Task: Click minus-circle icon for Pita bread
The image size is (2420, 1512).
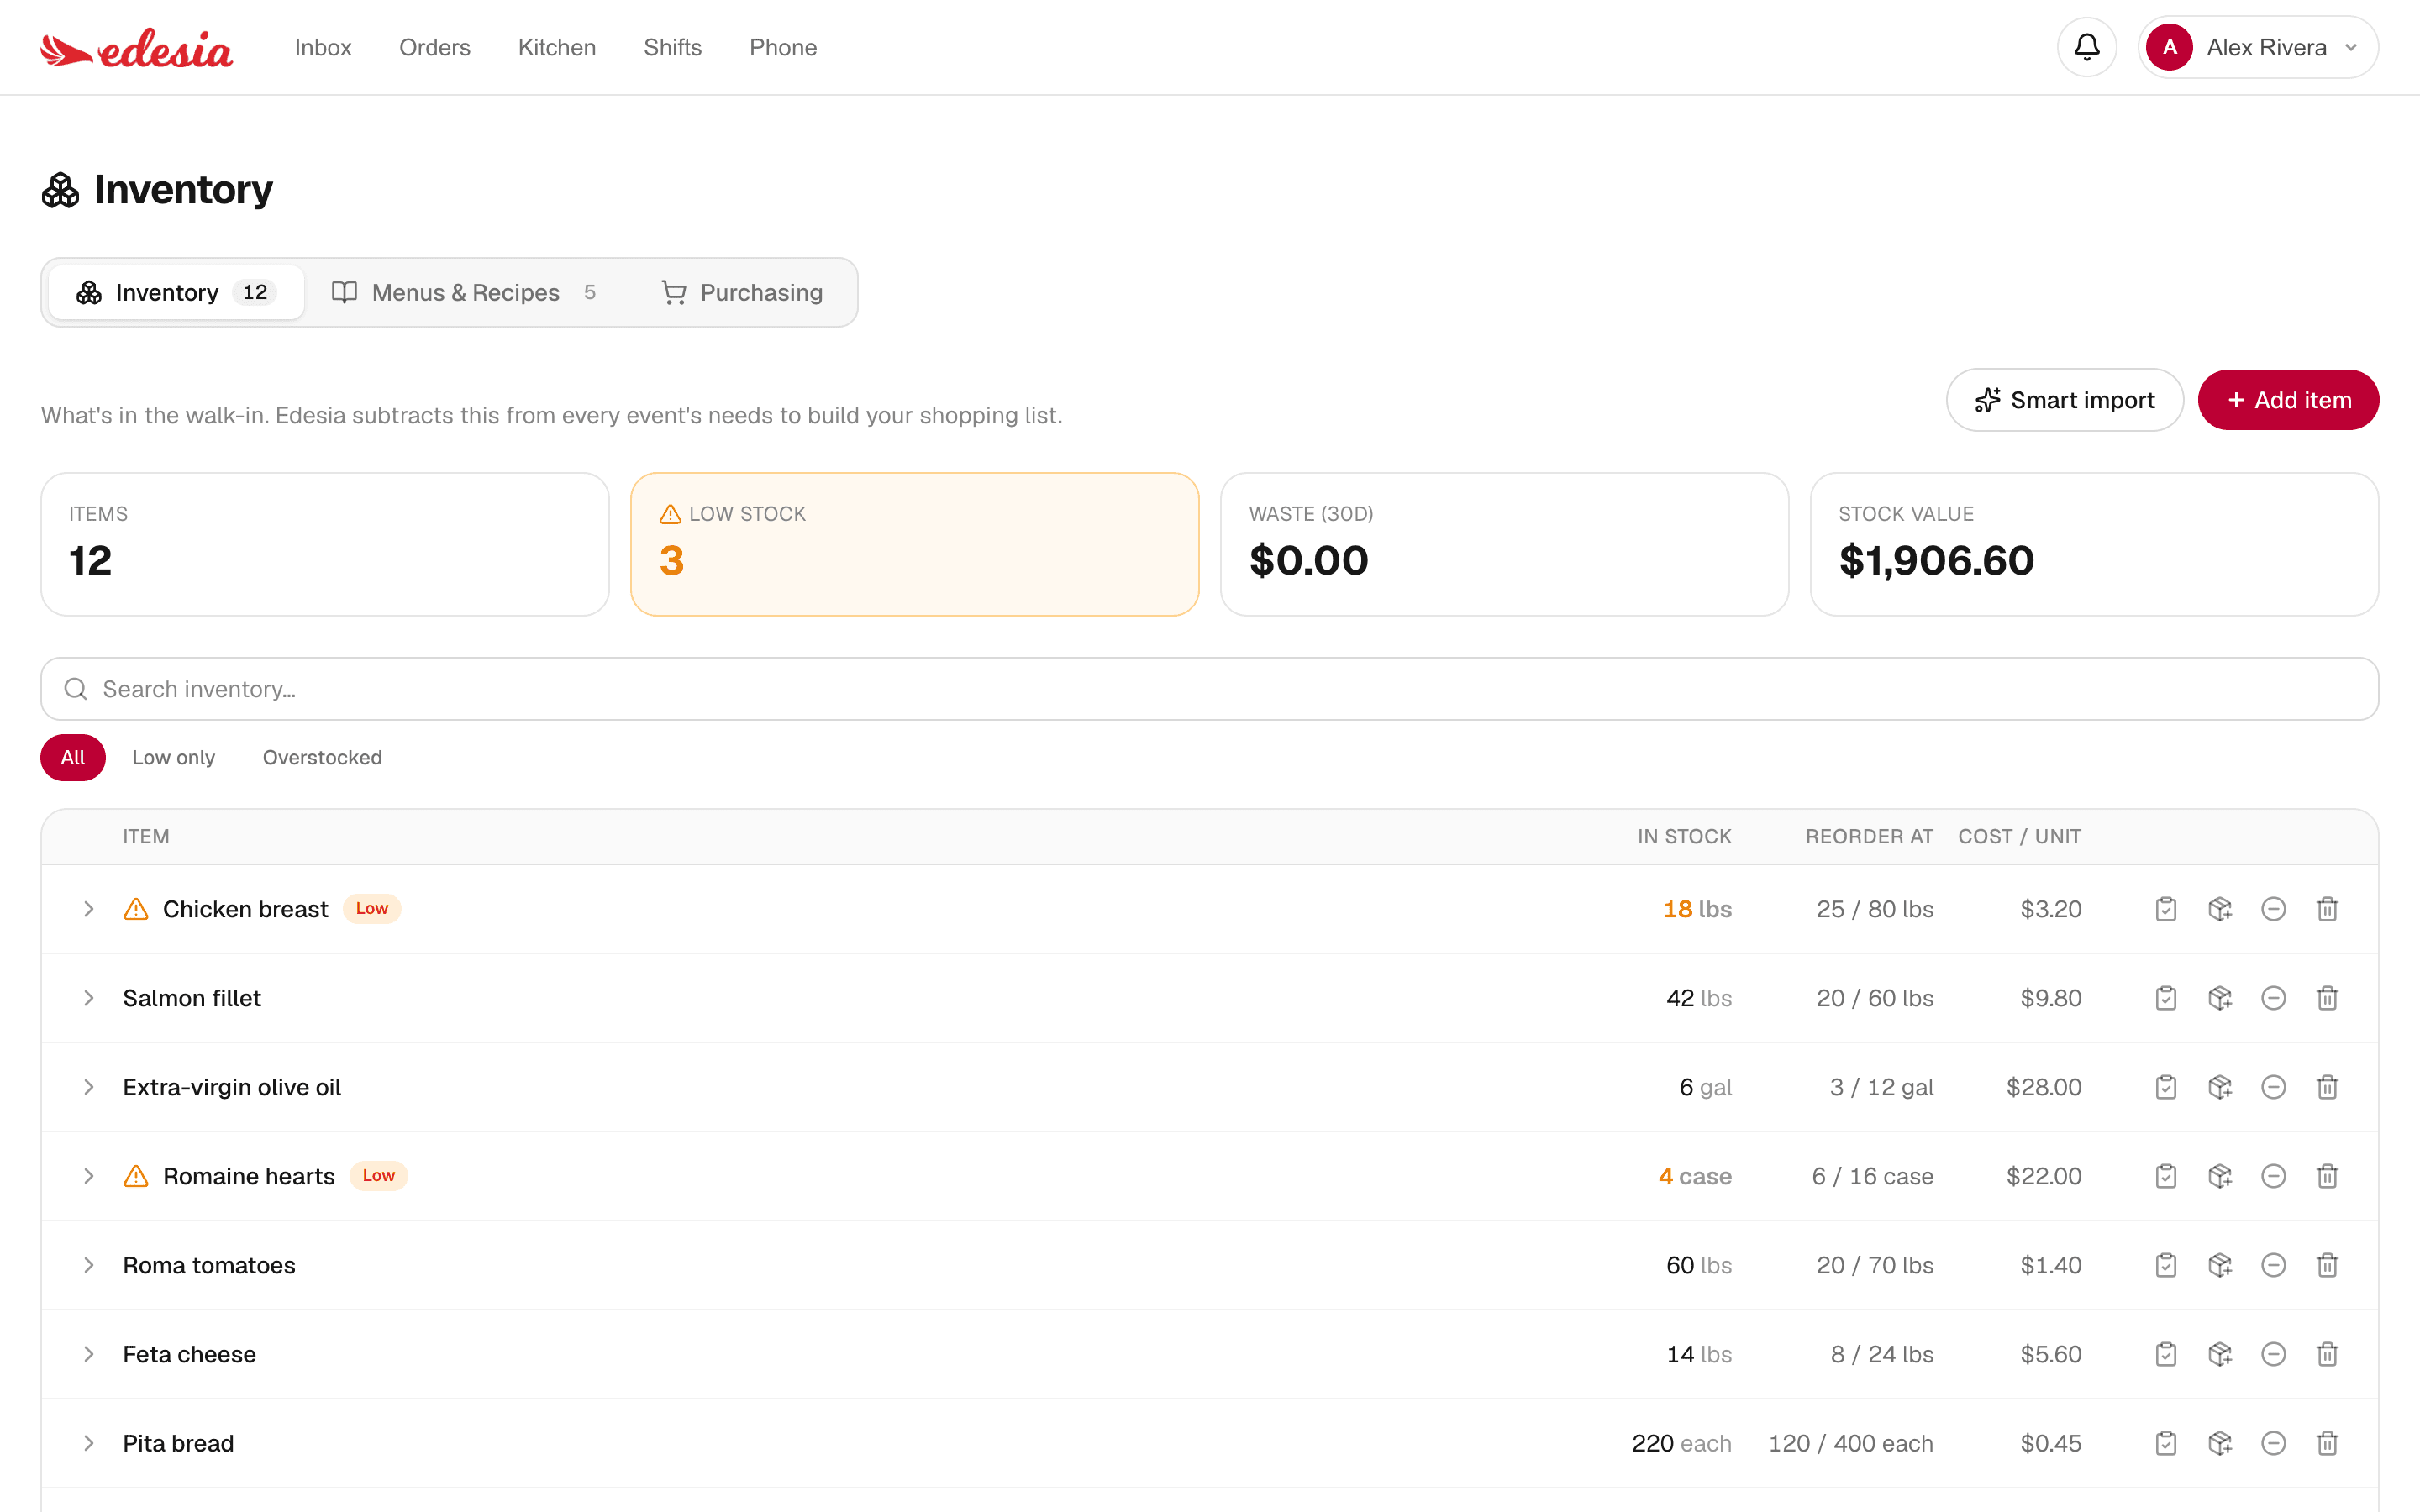Action: click(x=2273, y=1443)
